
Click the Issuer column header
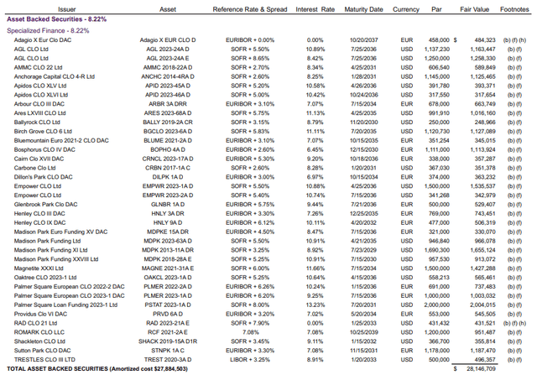pos(67,9)
